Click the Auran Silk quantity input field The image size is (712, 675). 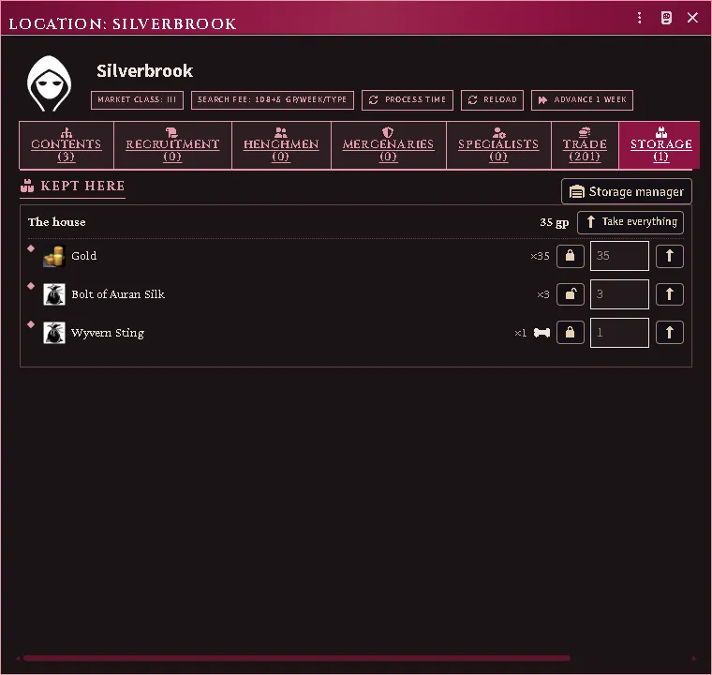(619, 294)
